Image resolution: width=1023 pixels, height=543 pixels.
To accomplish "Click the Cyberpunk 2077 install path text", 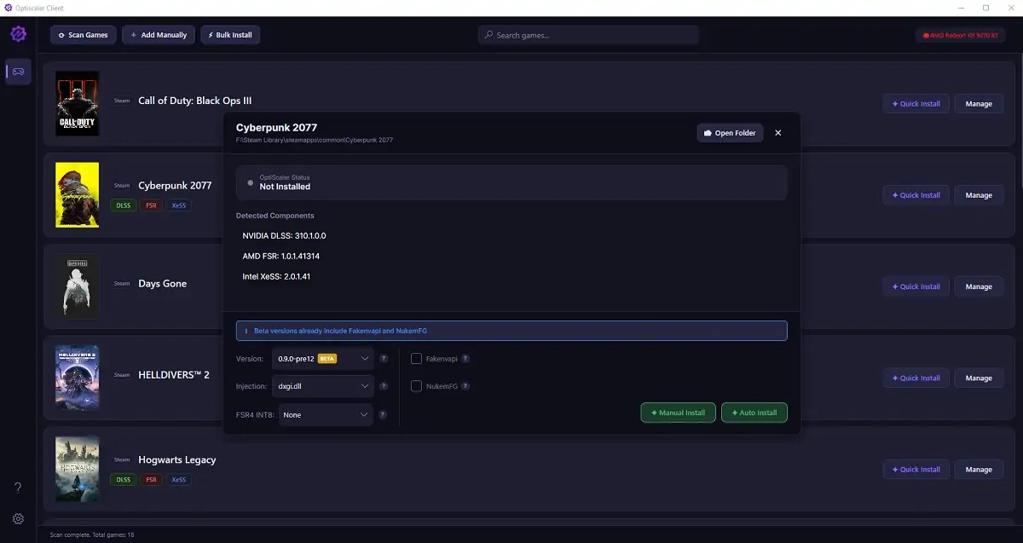I will (x=315, y=140).
